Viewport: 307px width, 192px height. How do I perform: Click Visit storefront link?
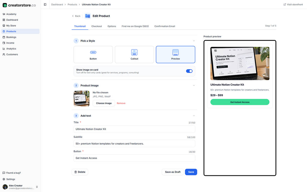click(x=293, y=4)
